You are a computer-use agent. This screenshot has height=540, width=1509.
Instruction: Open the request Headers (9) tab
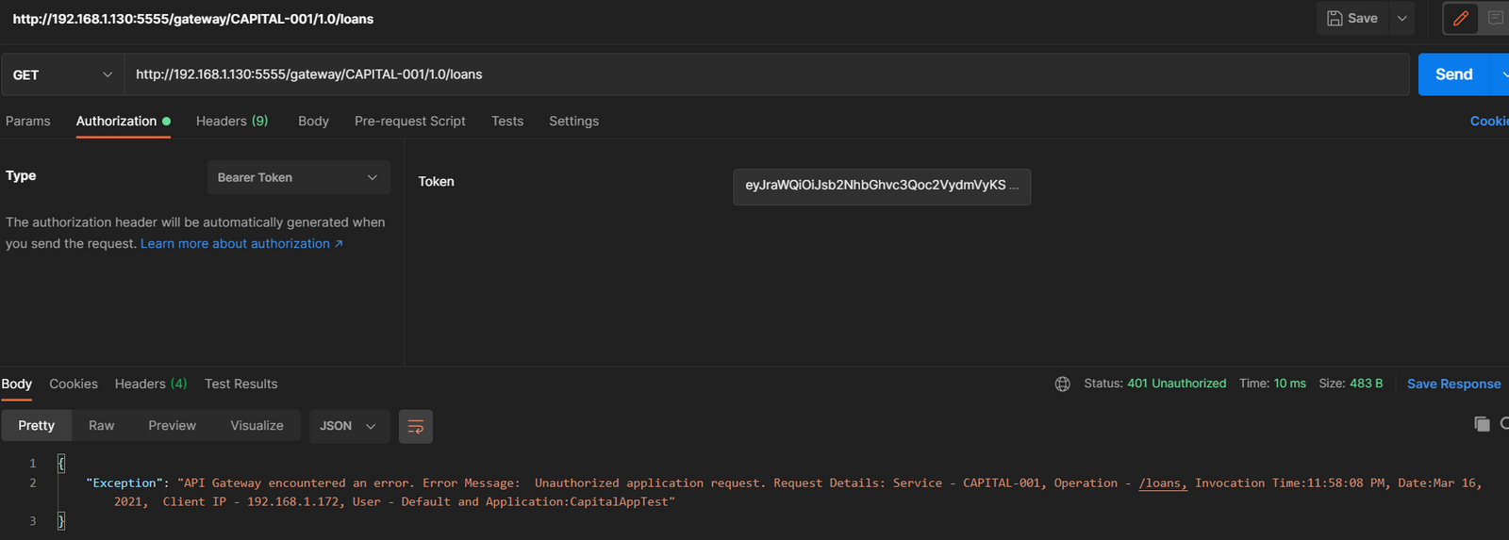pyautogui.click(x=232, y=121)
